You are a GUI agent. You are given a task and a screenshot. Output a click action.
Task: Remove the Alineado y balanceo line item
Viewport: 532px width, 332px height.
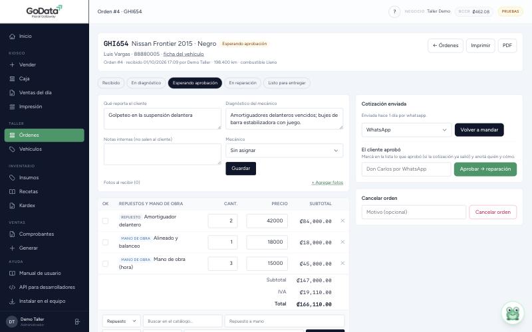342,242
